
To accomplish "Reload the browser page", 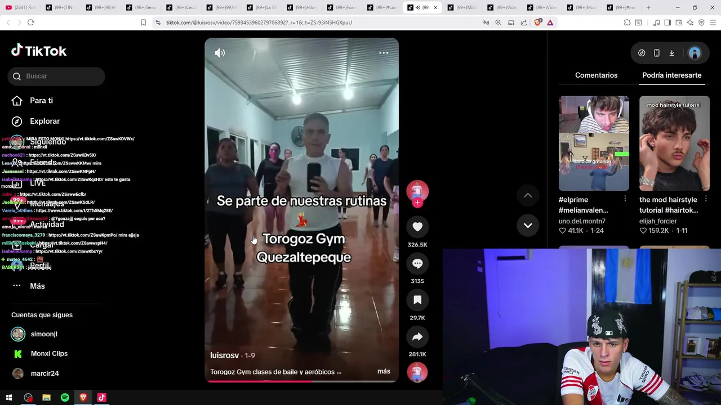I will tap(30, 22).
